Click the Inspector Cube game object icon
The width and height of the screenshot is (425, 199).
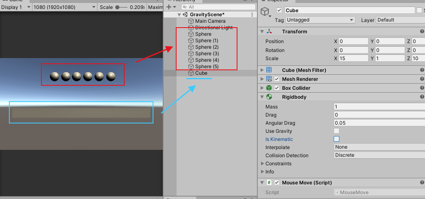pos(265,12)
